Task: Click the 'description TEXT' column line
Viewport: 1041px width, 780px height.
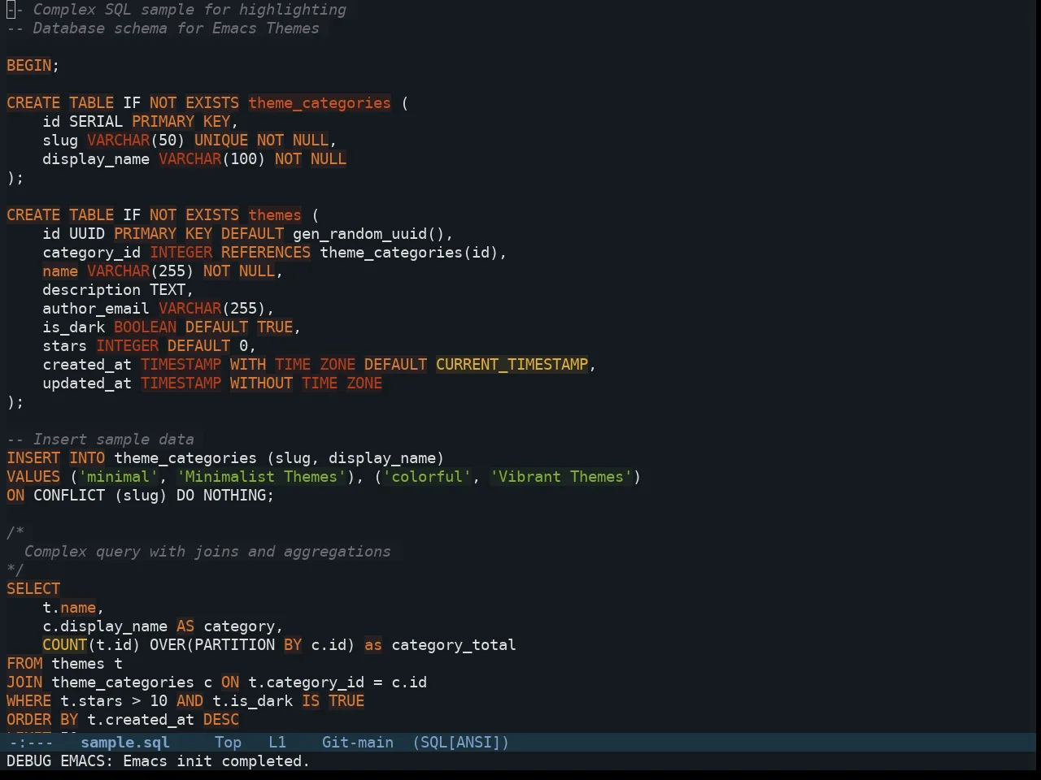Action: click(x=118, y=289)
